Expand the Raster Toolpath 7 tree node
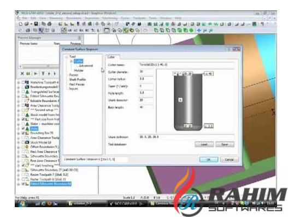 (x=19, y=175)
